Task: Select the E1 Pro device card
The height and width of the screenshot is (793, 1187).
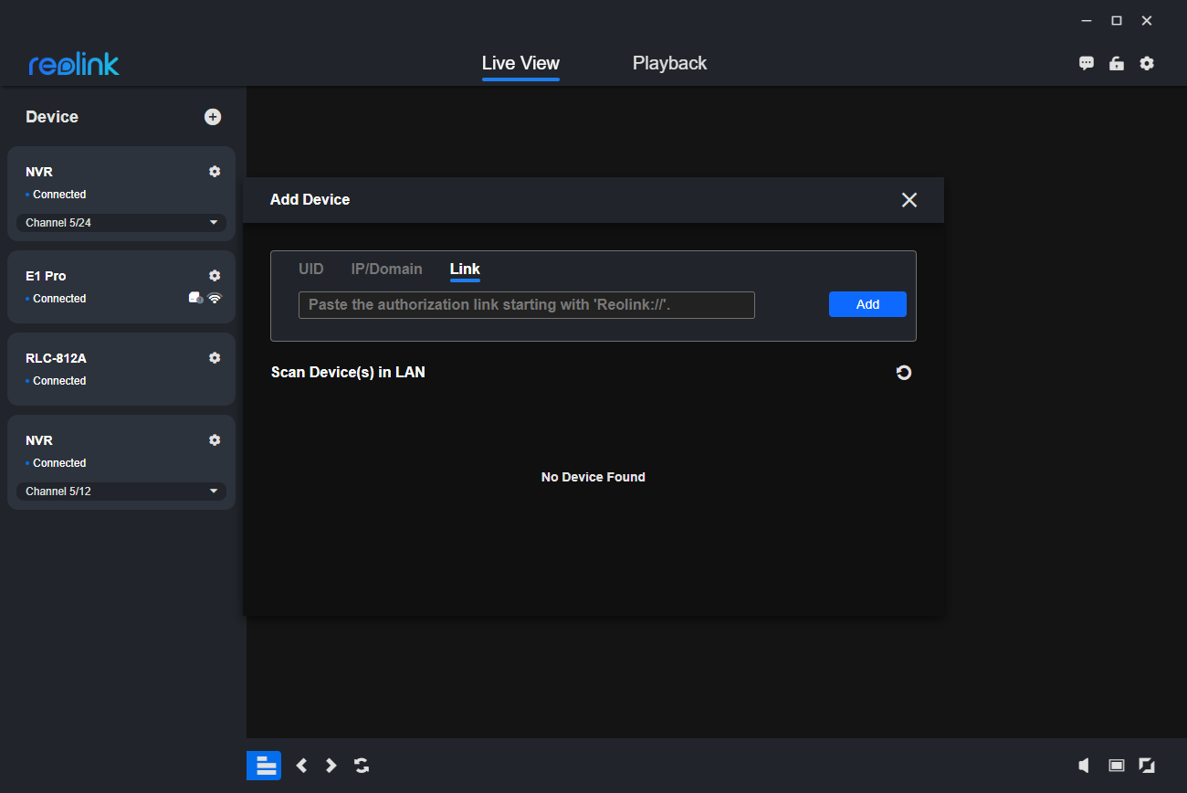Action: coord(121,287)
